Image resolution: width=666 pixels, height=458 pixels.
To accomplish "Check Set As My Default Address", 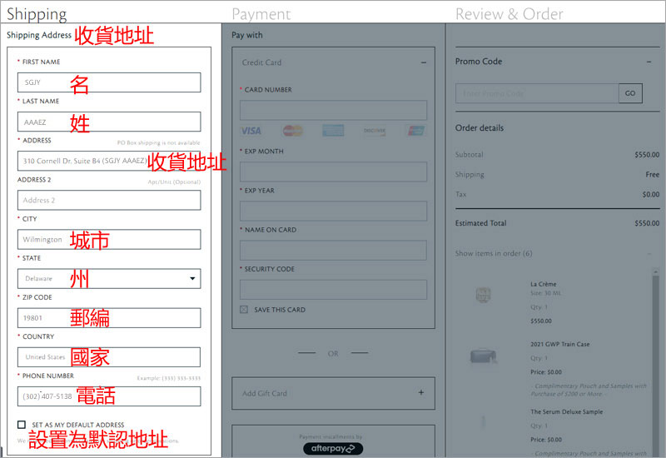I will tap(22, 425).
